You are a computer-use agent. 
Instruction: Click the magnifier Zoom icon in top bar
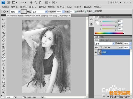36,2
